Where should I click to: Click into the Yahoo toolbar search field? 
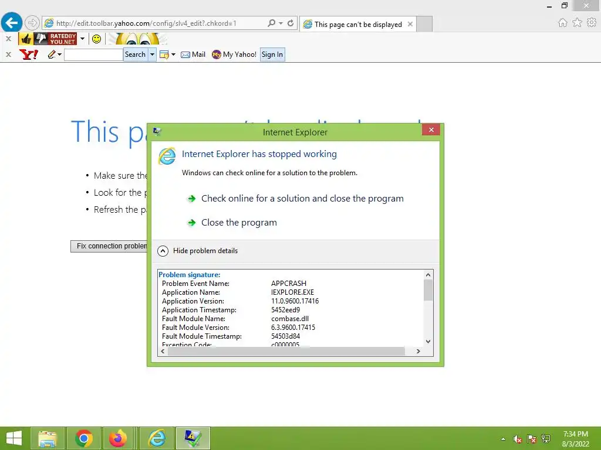pyautogui.click(x=93, y=54)
